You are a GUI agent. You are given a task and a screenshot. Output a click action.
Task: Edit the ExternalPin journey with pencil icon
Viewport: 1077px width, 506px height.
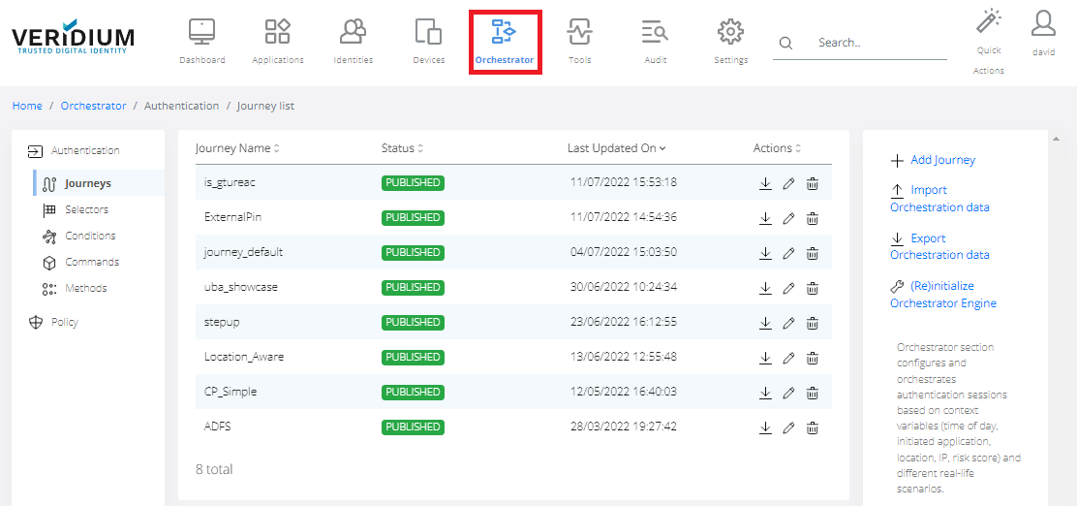pyautogui.click(x=788, y=218)
